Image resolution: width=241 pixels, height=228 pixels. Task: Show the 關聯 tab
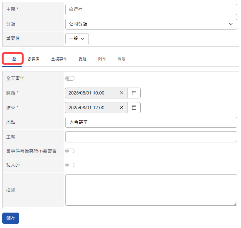click(x=122, y=59)
